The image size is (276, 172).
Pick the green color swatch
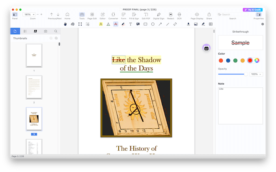click(x=235, y=61)
